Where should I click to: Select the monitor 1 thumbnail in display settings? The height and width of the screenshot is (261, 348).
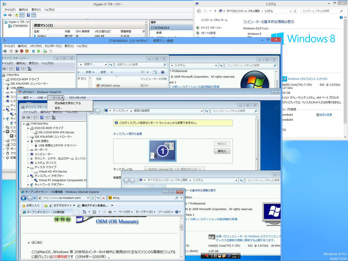coord(162,151)
